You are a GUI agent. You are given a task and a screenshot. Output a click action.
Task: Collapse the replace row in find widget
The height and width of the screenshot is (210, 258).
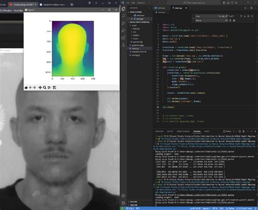coord(194,19)
